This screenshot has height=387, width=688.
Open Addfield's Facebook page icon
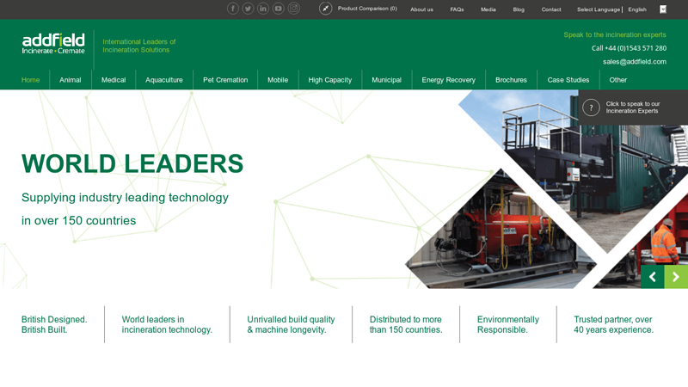click(x=233, y=9)
